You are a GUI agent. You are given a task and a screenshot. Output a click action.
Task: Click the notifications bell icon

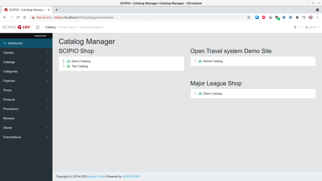[295, 27]
